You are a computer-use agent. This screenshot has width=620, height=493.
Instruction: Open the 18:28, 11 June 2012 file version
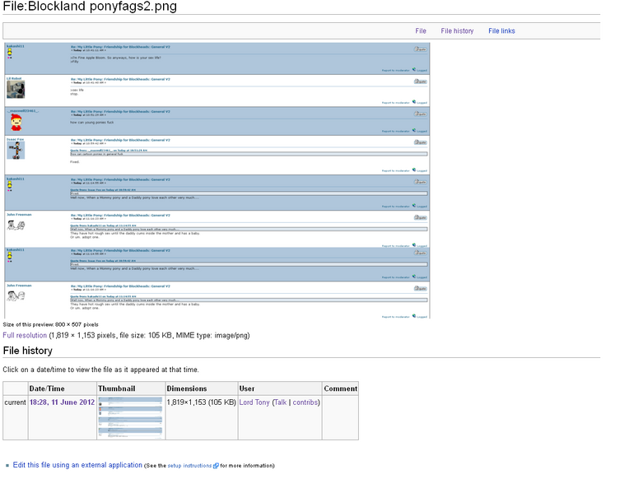point(62,402)
